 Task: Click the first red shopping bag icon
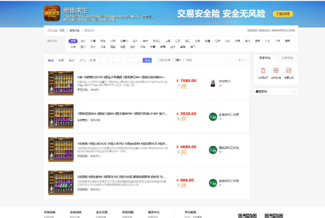[263, 70]
